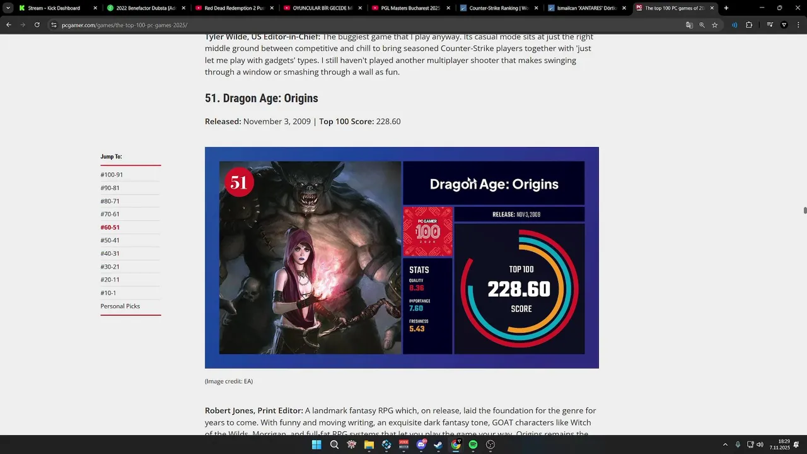Click the Translate page icon
The height and width of the screenshot is (454, 807).
point(689,25)
